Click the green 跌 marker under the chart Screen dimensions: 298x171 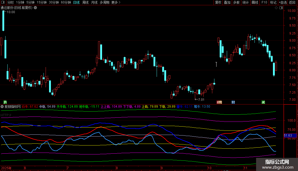pos(5,102)
